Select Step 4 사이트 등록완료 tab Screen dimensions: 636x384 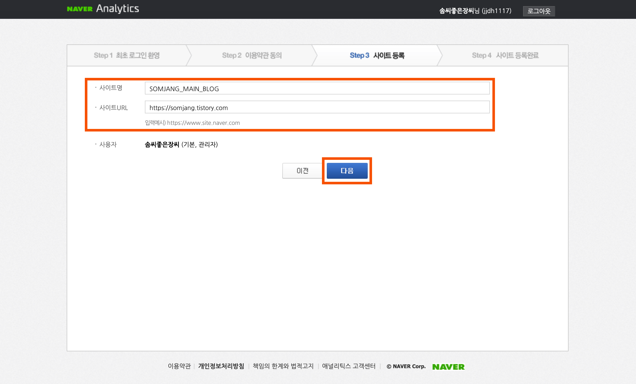tap(505, 55)
